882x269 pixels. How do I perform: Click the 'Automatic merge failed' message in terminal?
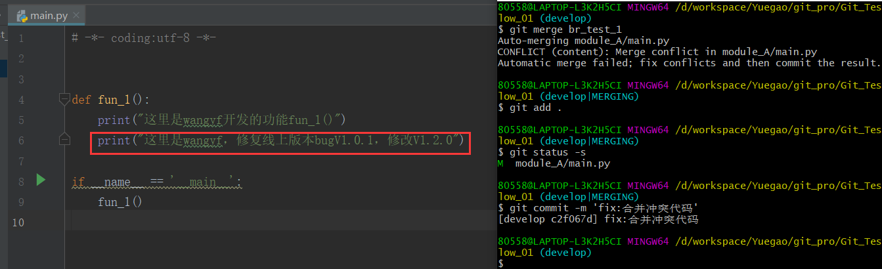(688, 63)
